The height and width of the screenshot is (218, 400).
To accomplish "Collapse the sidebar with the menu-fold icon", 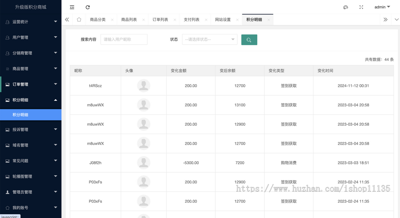I will pyautogui.click(x=72, y=7).
